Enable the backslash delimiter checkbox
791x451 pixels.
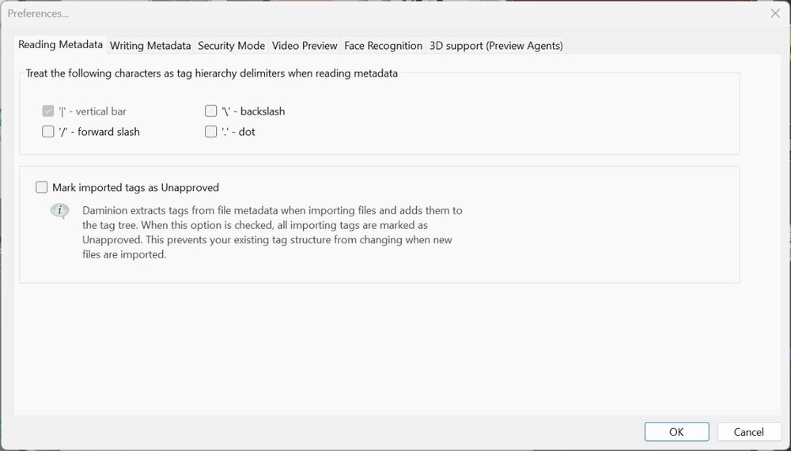[211, 111]
